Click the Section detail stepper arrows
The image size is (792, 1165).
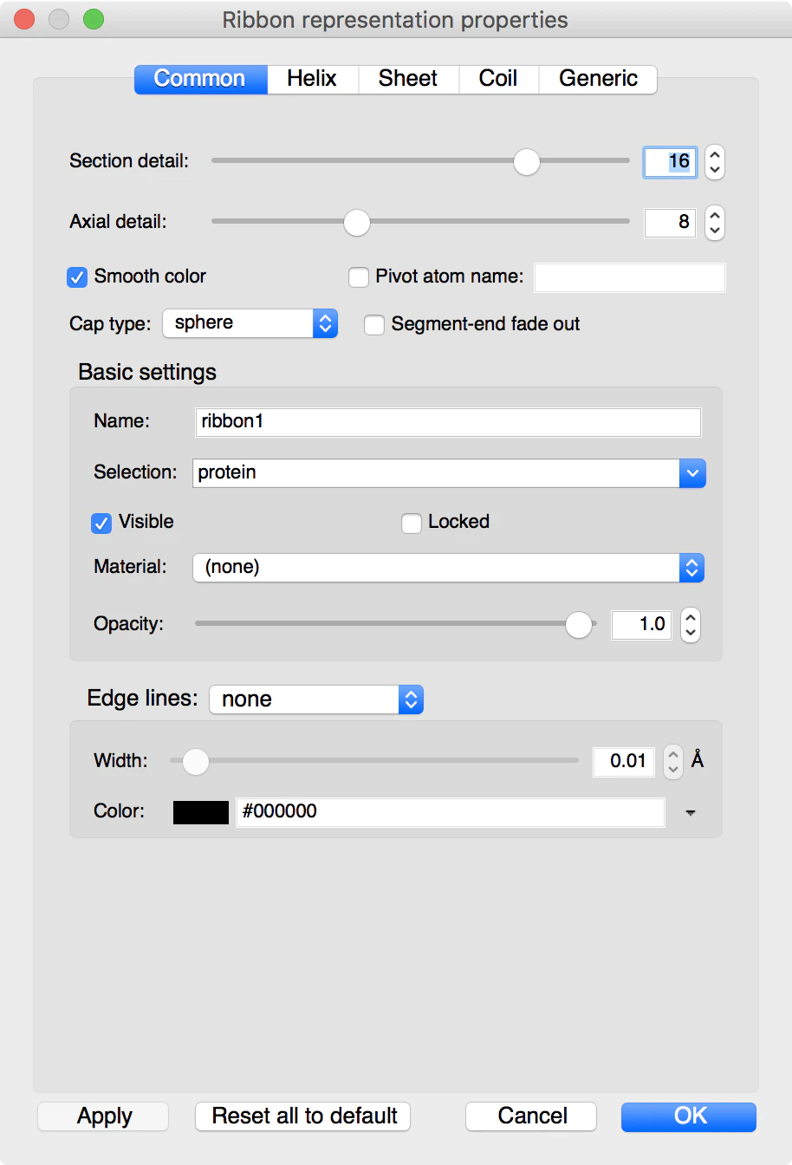coord(715,161)
